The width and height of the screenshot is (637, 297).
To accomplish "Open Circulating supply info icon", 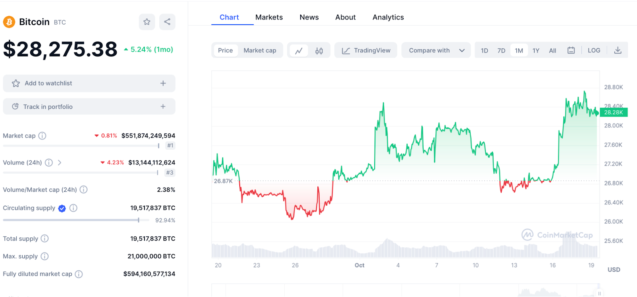I will click(x=73, y=208).
